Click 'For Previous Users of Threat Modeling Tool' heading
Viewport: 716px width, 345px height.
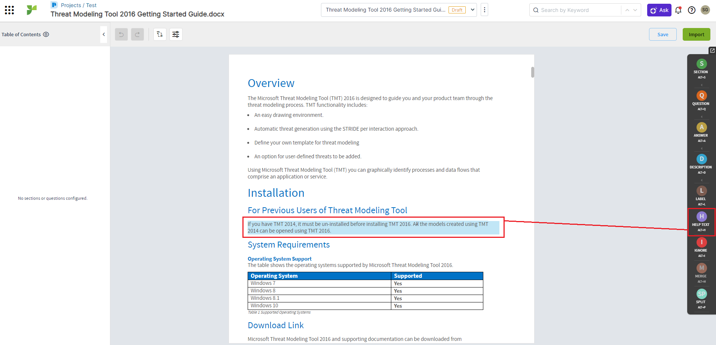click(x=327, y=210)
